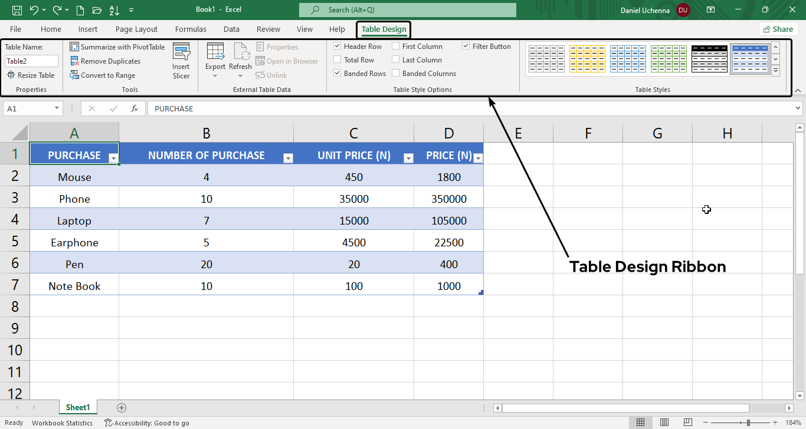
Task: Select the Summarize with PivotTable tool
Action: click(117, 47)
